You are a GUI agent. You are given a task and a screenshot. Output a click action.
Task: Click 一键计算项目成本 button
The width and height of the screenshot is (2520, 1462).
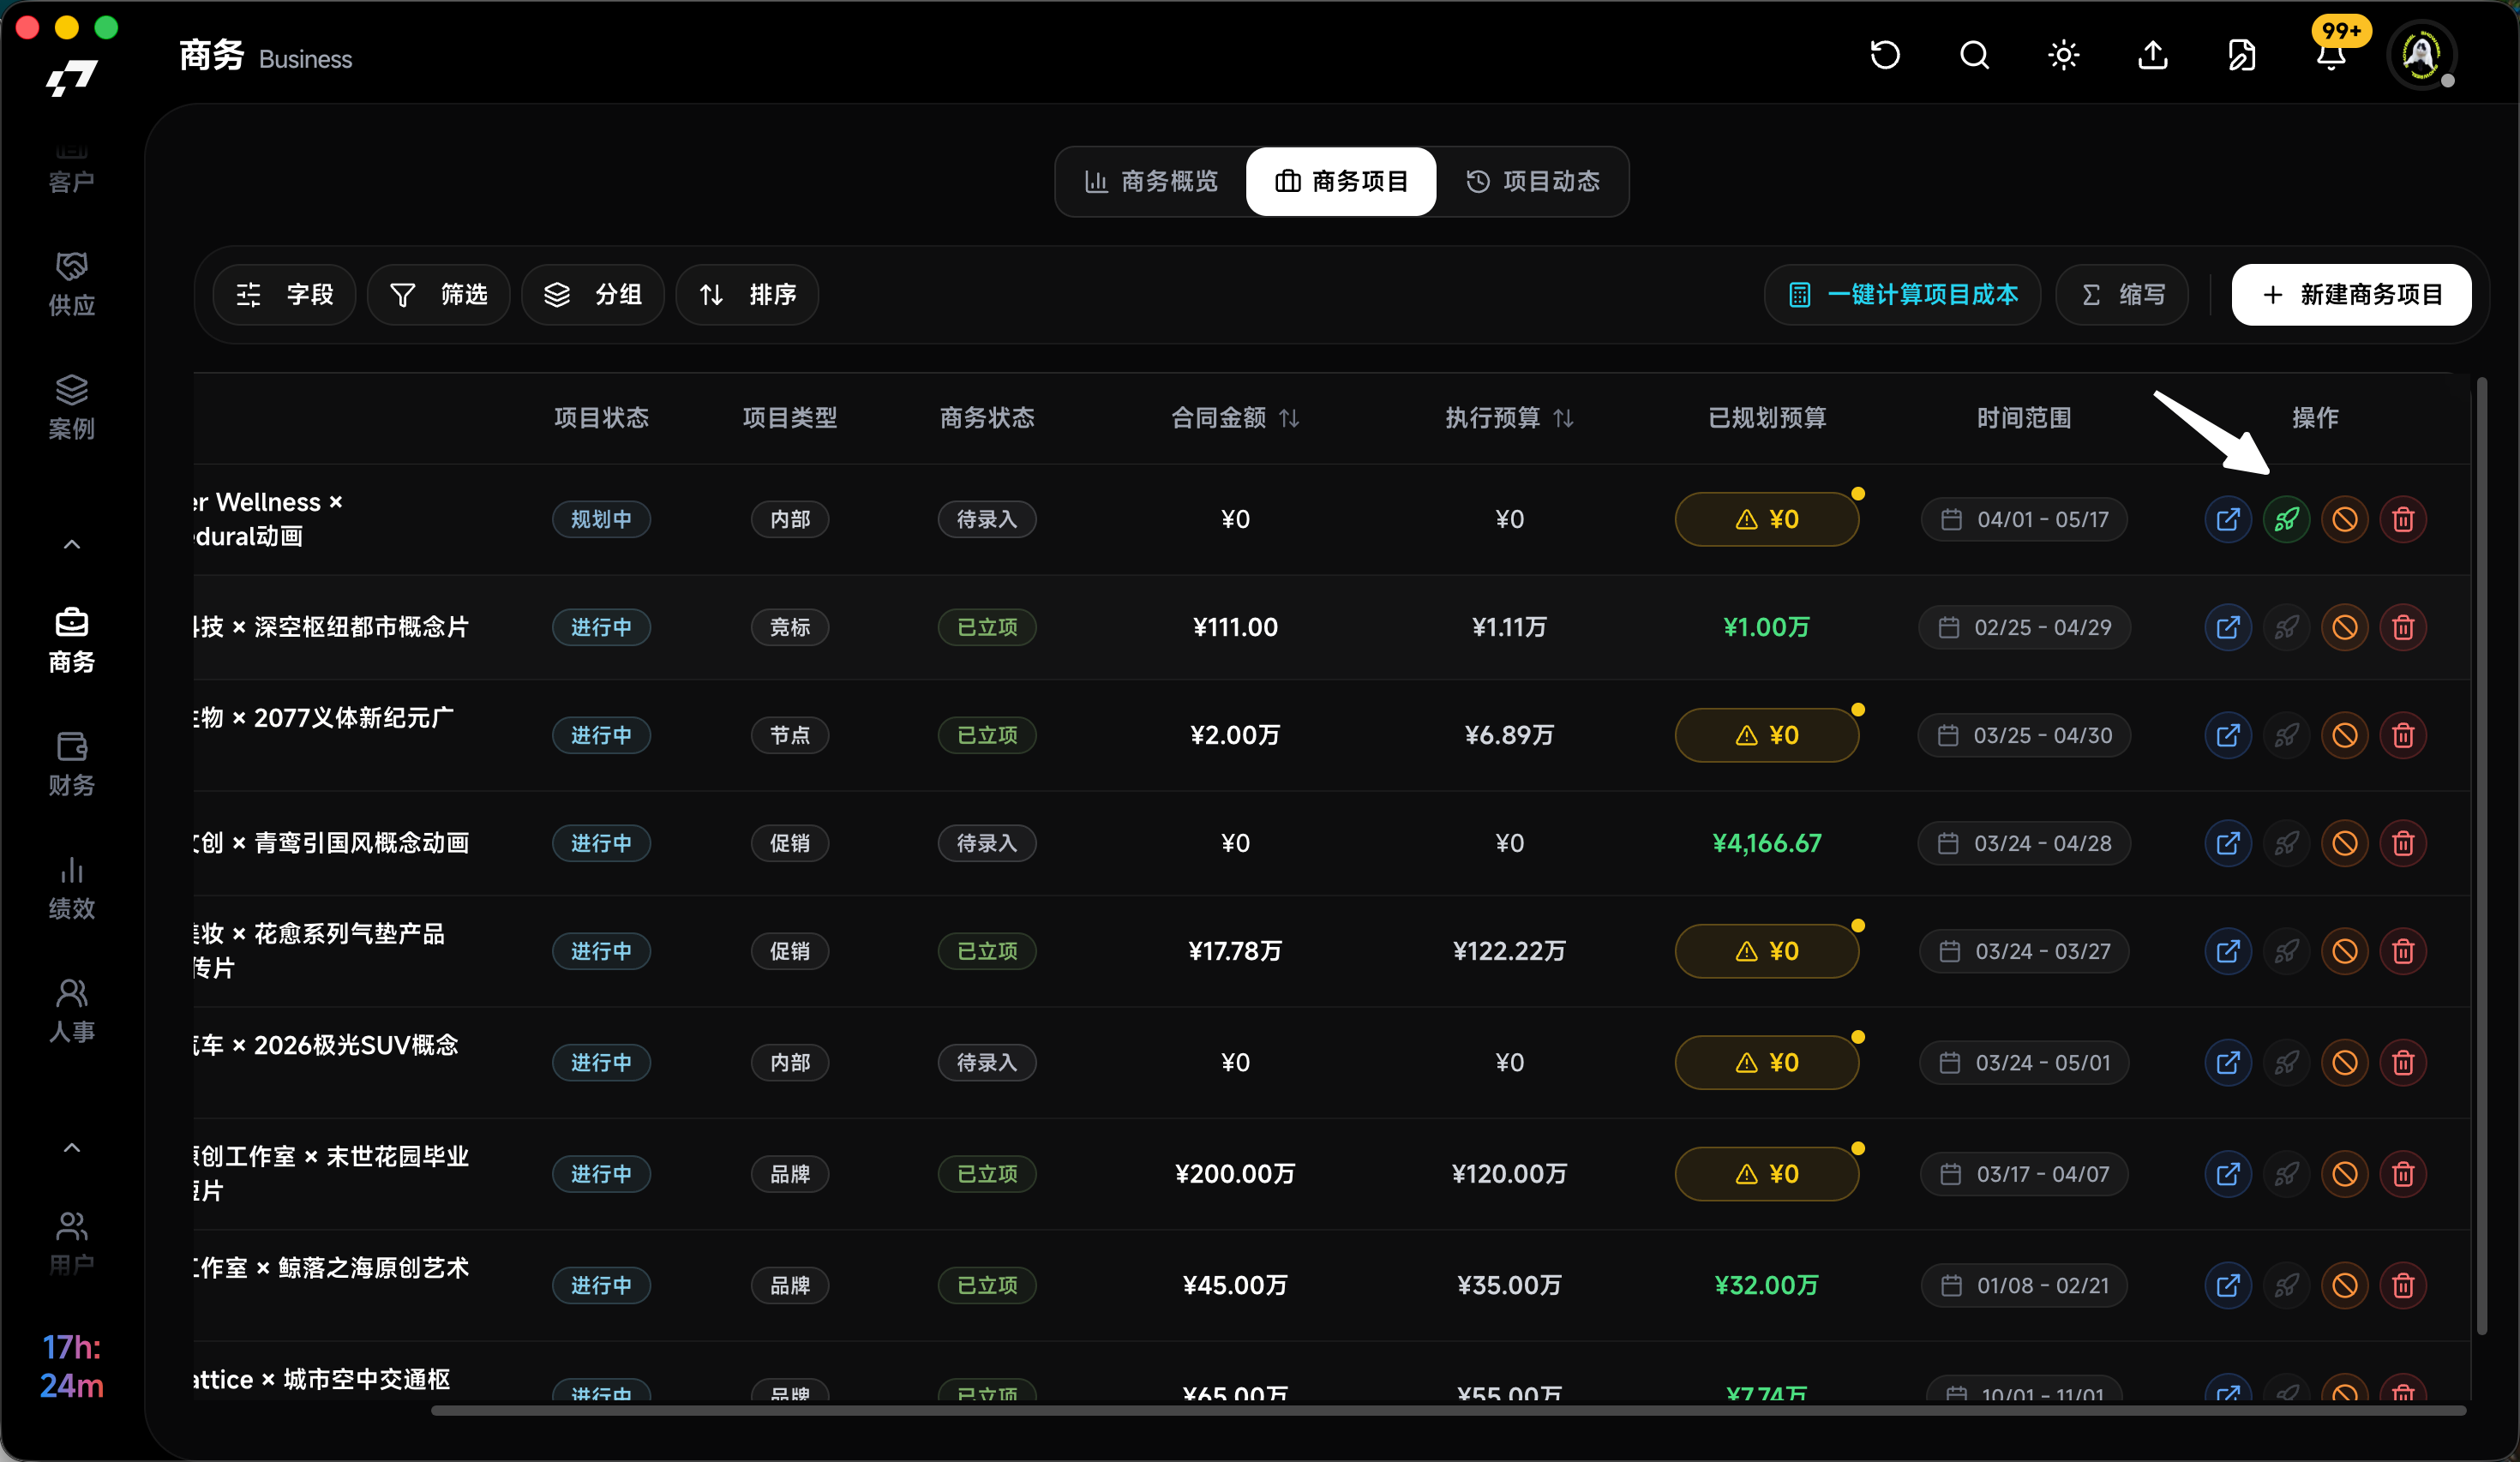(1902, 295)
